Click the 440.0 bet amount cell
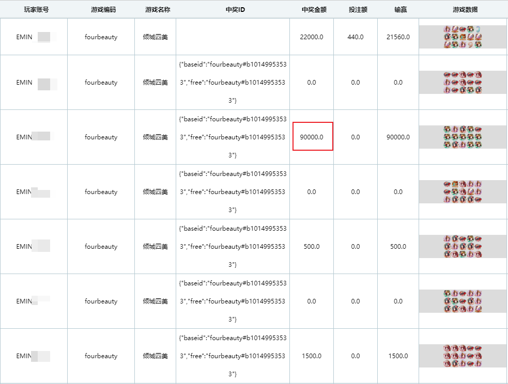Screen dimensions: 508x384 pos(356,37)
